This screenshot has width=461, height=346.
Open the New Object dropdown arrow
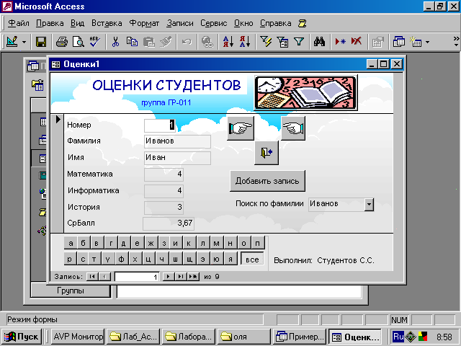427,42
